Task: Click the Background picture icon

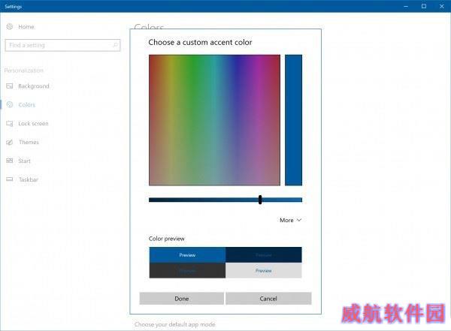Action: (10, 86)
